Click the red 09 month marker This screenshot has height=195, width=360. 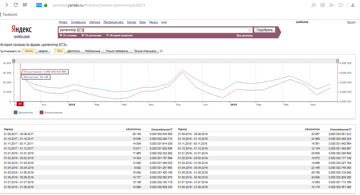point(20,104)
